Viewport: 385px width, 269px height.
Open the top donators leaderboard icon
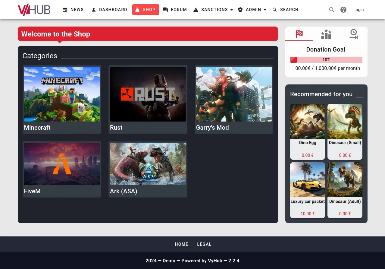(x=326, y=34)
